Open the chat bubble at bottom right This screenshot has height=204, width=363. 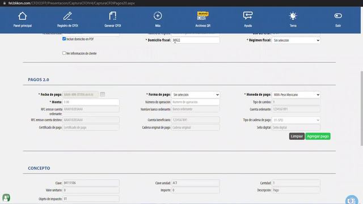tap(352, 200)
